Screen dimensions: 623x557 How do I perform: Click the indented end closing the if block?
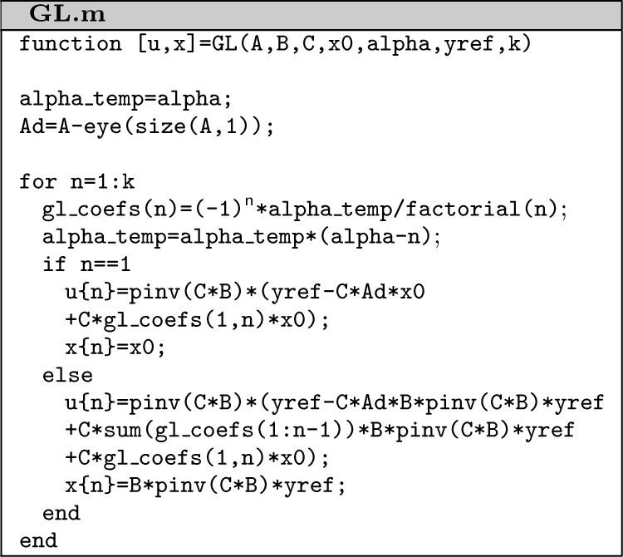(61, 514)
